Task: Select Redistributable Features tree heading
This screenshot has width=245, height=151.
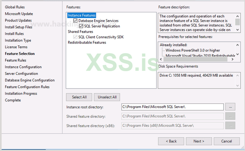Action: (x=87, y=42)
